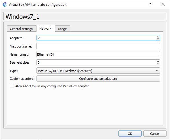Image resolution: width=170 pixels, height=140 pixels.
Task: Switch to the Usage tab
Action: 63,29
